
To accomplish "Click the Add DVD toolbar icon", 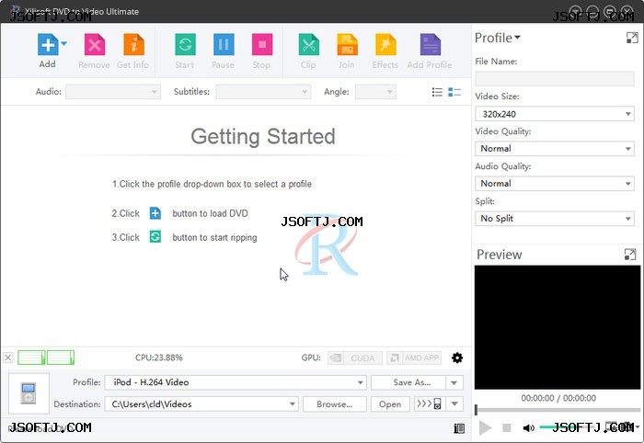I will 48,44.
